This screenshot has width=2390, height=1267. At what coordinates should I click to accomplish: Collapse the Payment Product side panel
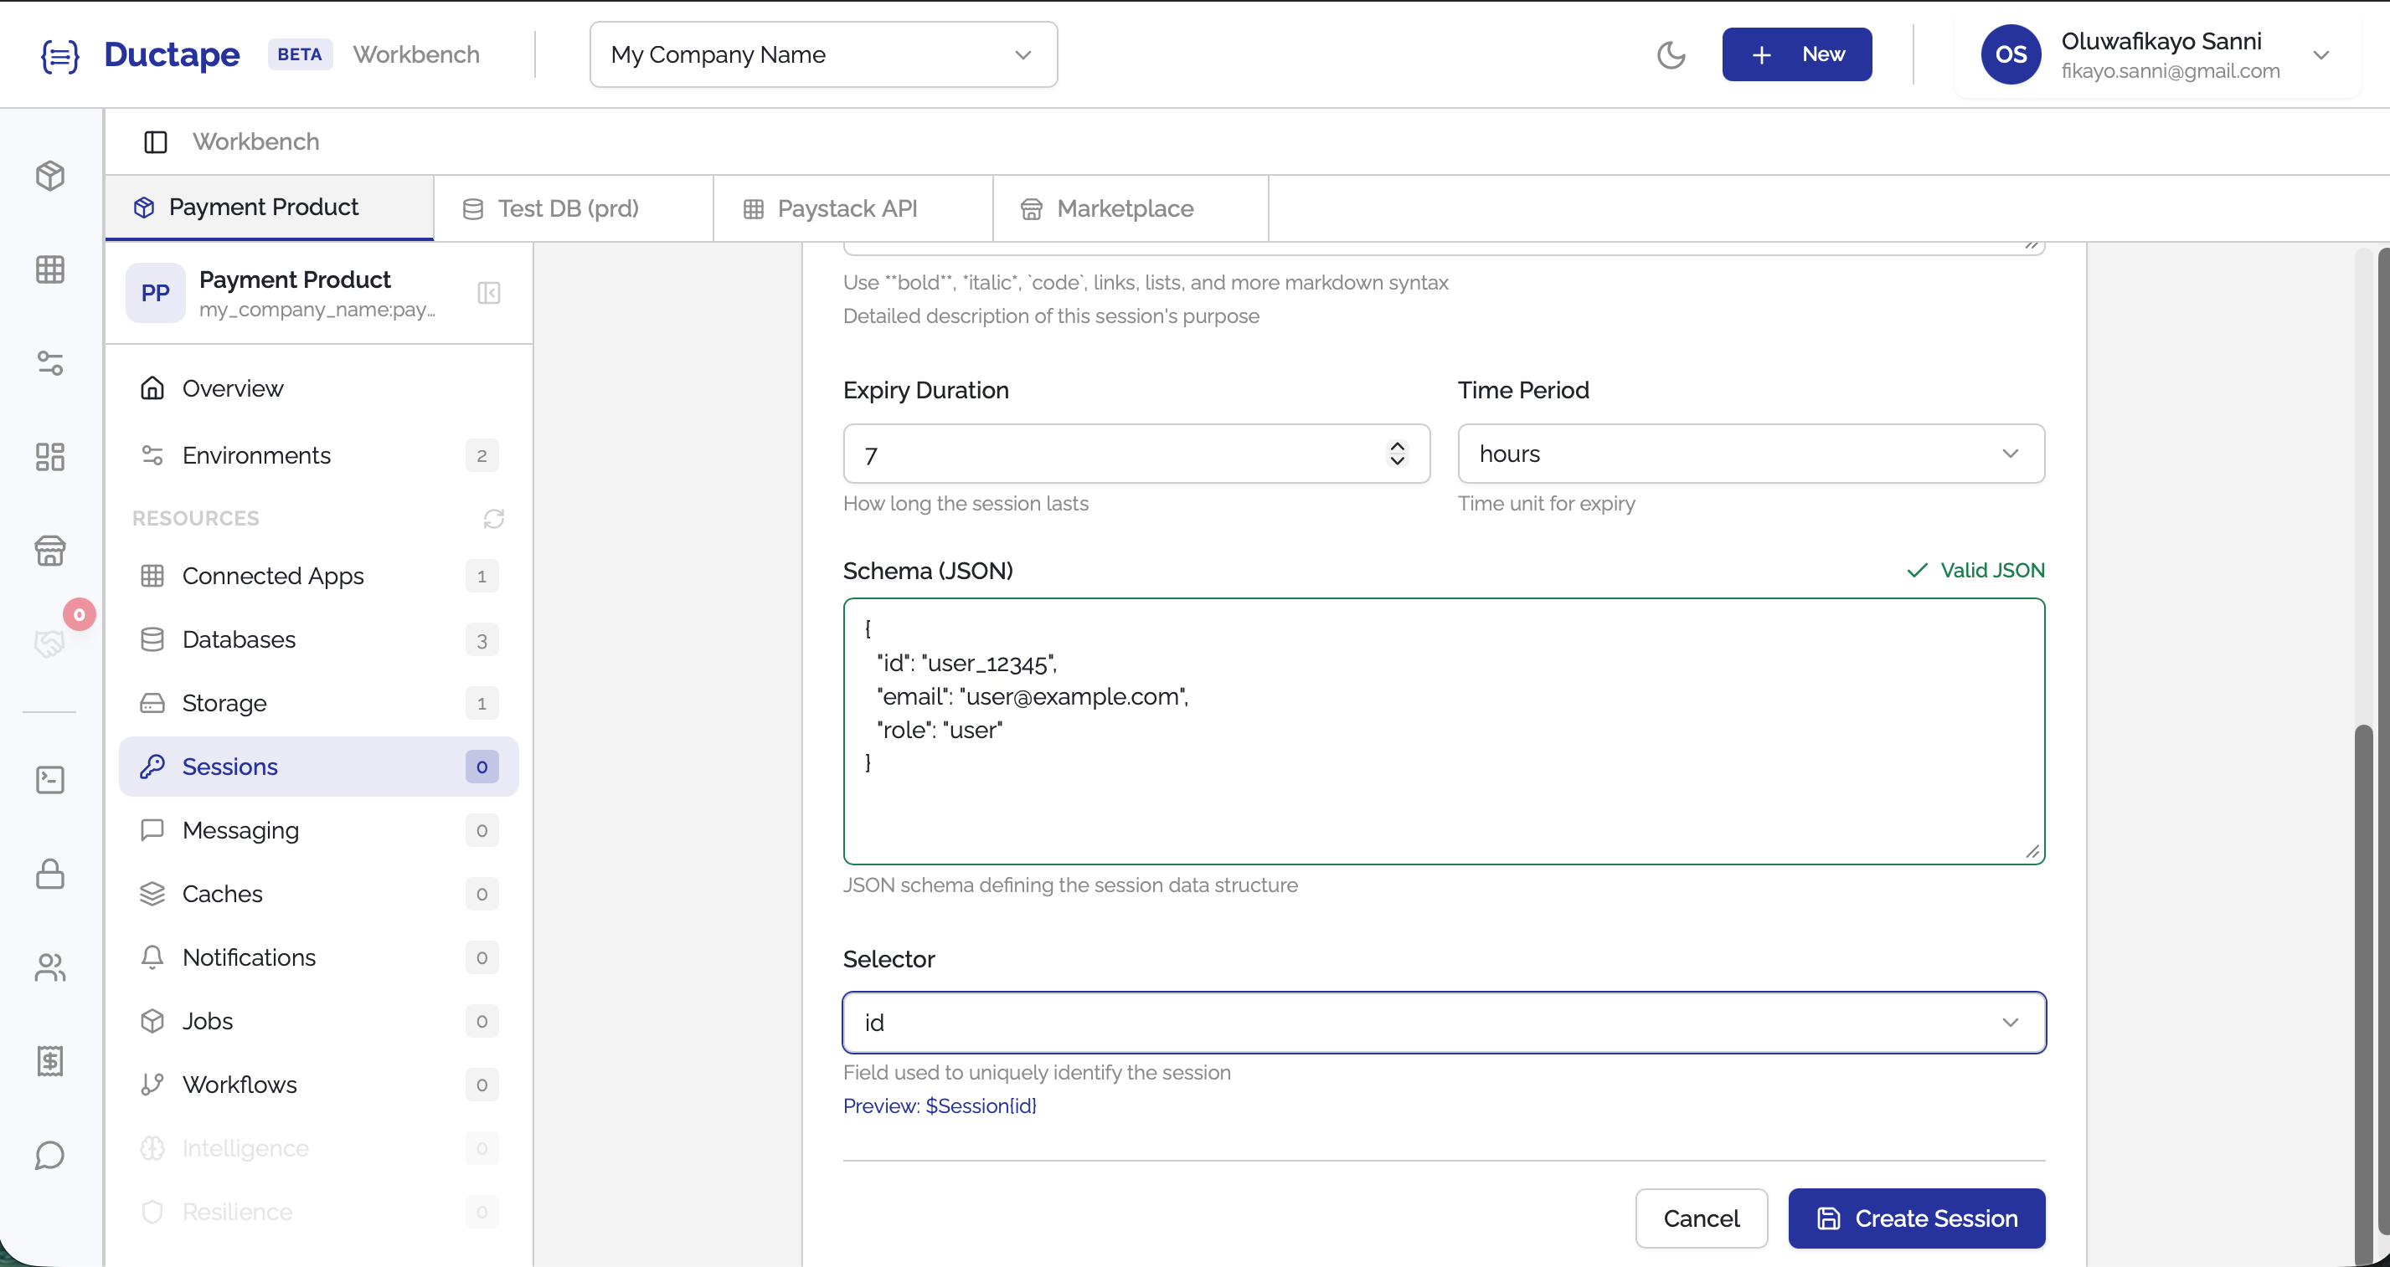[489, 293]
